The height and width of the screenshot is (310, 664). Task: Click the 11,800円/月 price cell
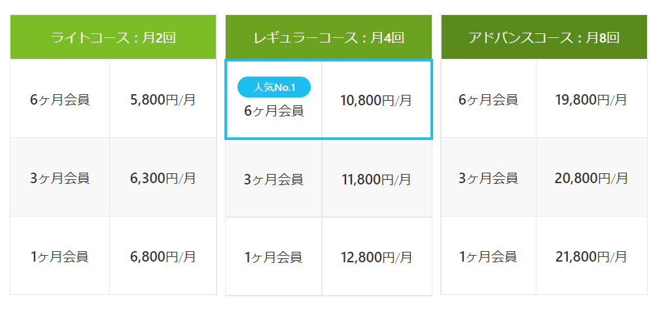pyautogui.click(x=377, y=179)
